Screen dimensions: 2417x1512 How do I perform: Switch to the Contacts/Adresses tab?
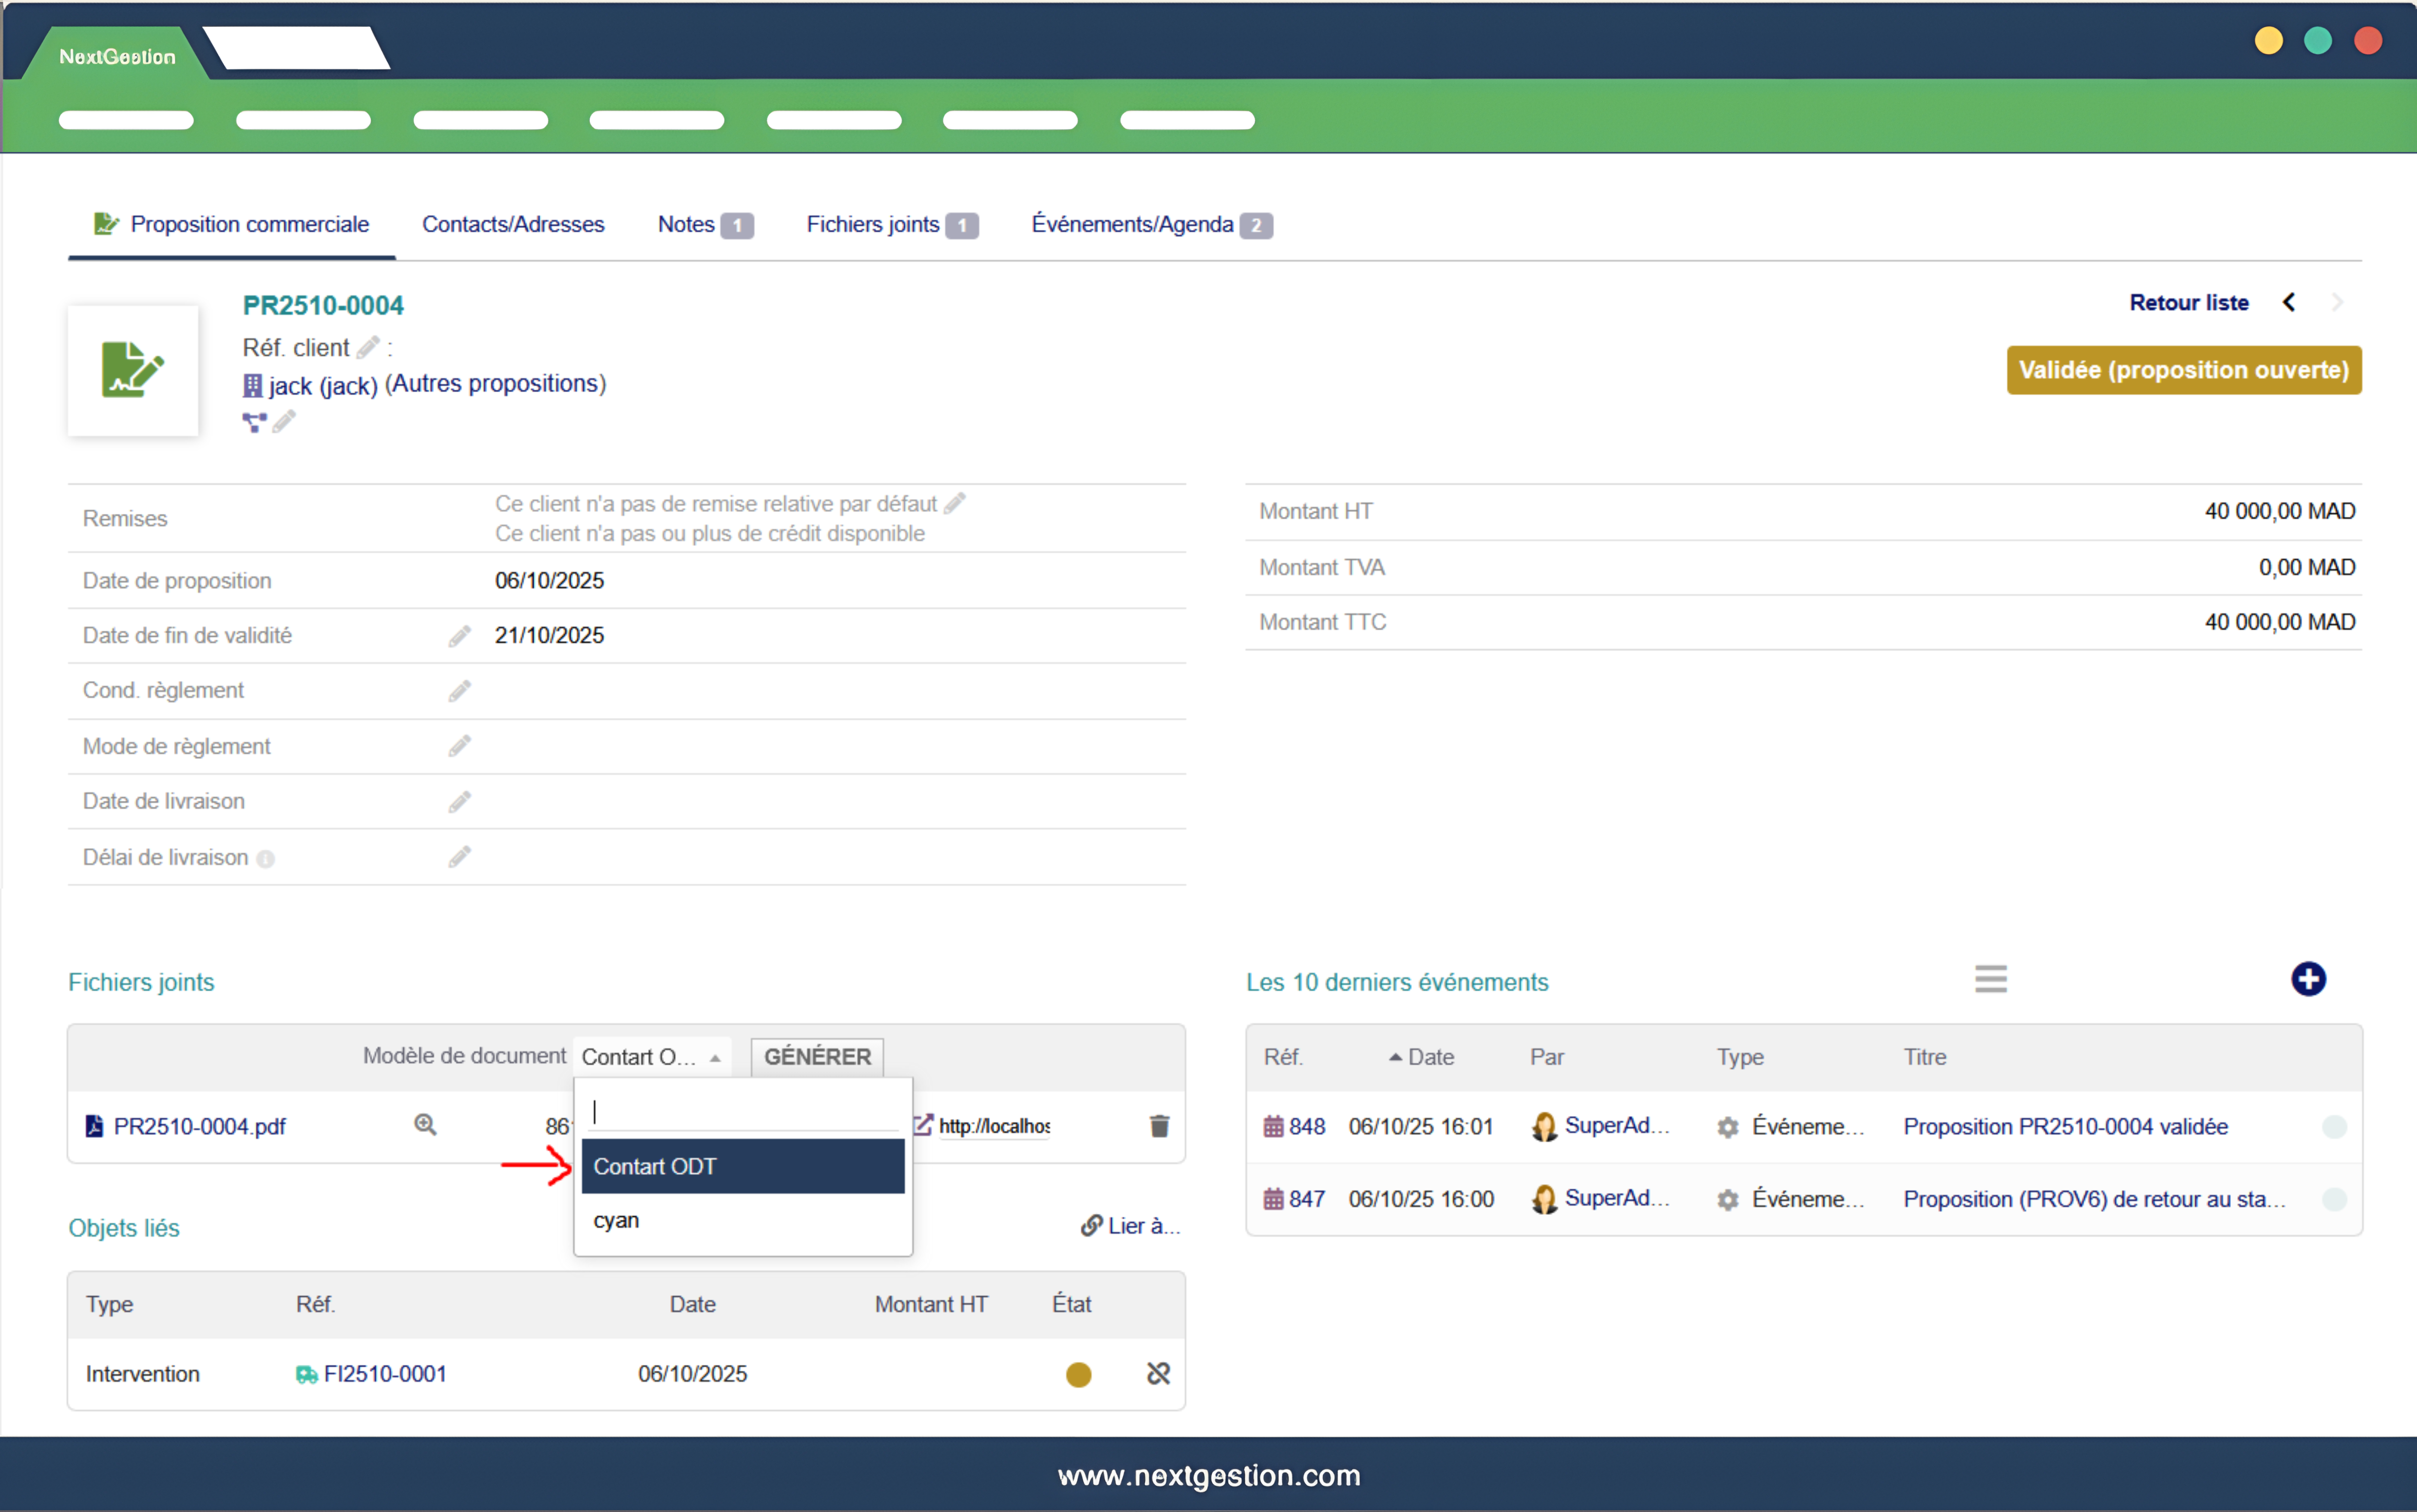pyautogui.click(x=513, y=224)
